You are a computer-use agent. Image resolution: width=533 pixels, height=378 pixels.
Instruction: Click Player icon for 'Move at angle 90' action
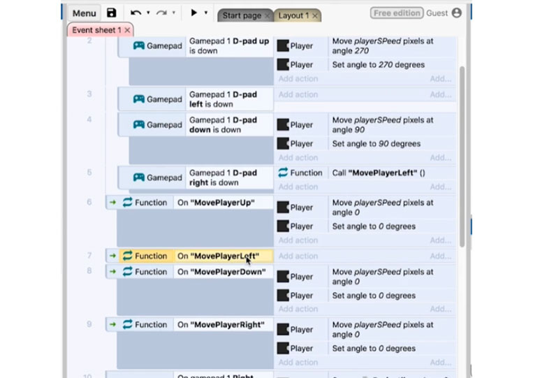(283, 124)
